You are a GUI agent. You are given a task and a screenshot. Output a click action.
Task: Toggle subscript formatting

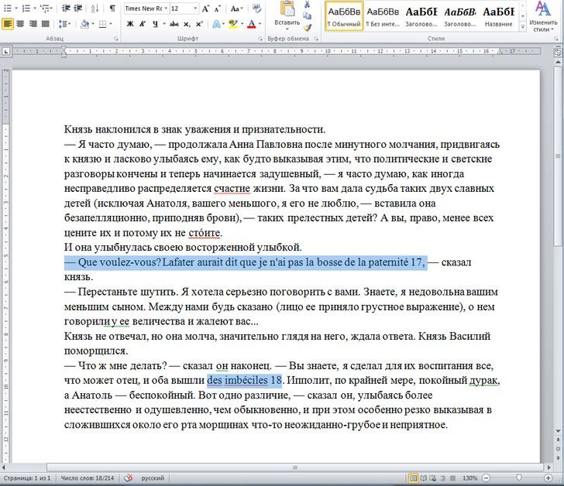[x=187, y=24]
